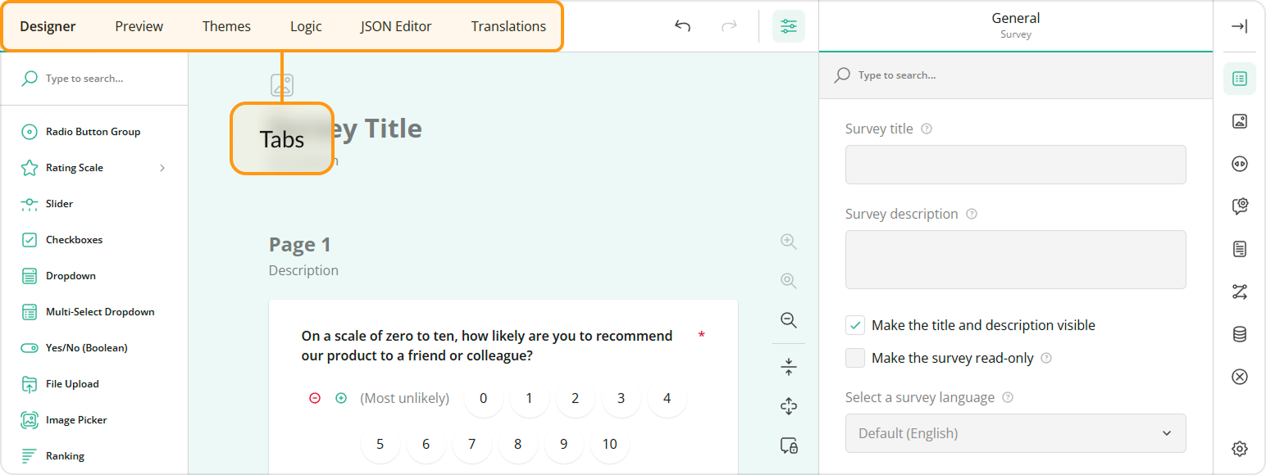Uncheck Make the title and description visible
The height and width of the screenshot is (475, 1266).
pos(855,324)
